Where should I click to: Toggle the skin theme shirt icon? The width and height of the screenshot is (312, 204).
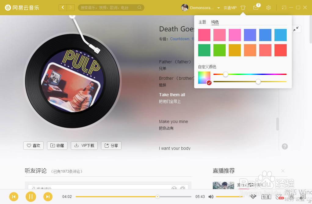pyautogui.click(x=243, y=8)
